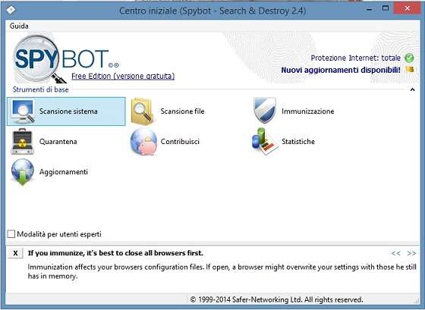This screenshot has height=310, width=425.
Task: Click the Immunizzazione shield icon
Action: [265, 111]
